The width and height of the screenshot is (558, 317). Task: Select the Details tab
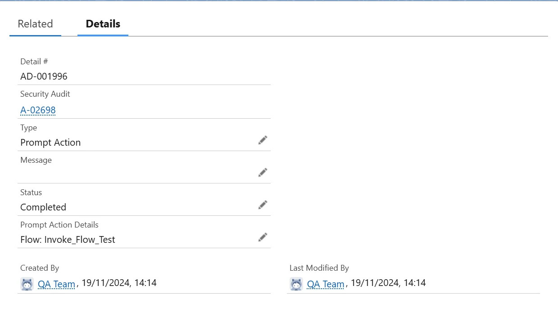[x=103, y=24]
